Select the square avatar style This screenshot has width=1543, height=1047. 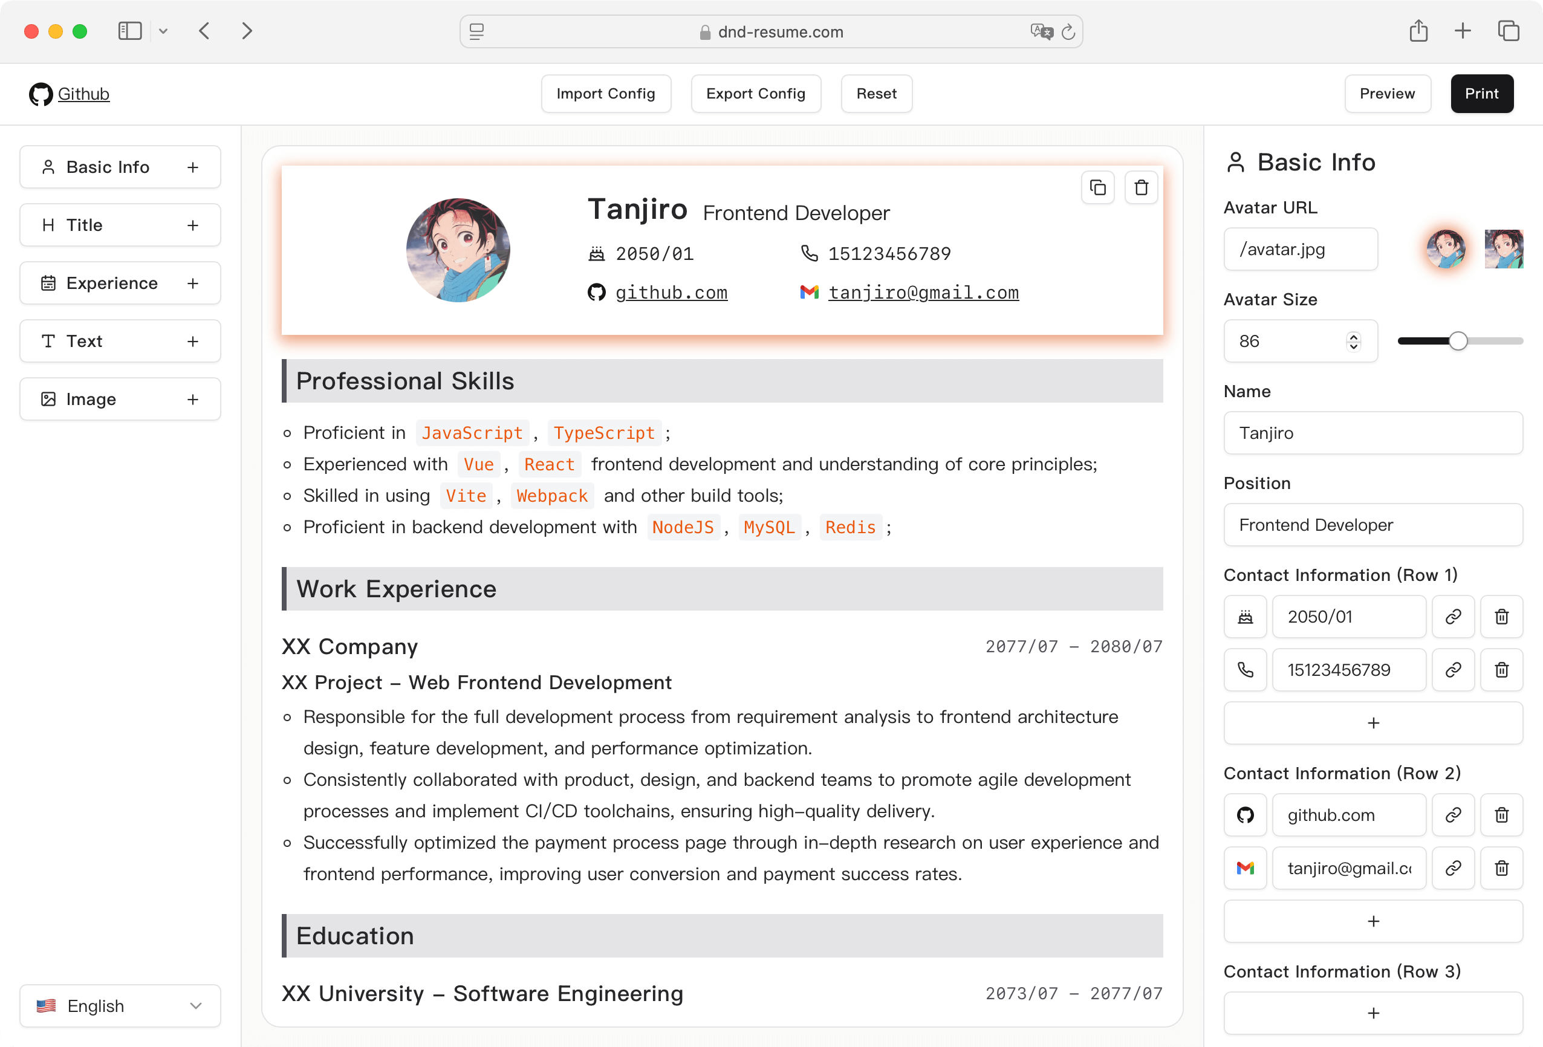1503,249
